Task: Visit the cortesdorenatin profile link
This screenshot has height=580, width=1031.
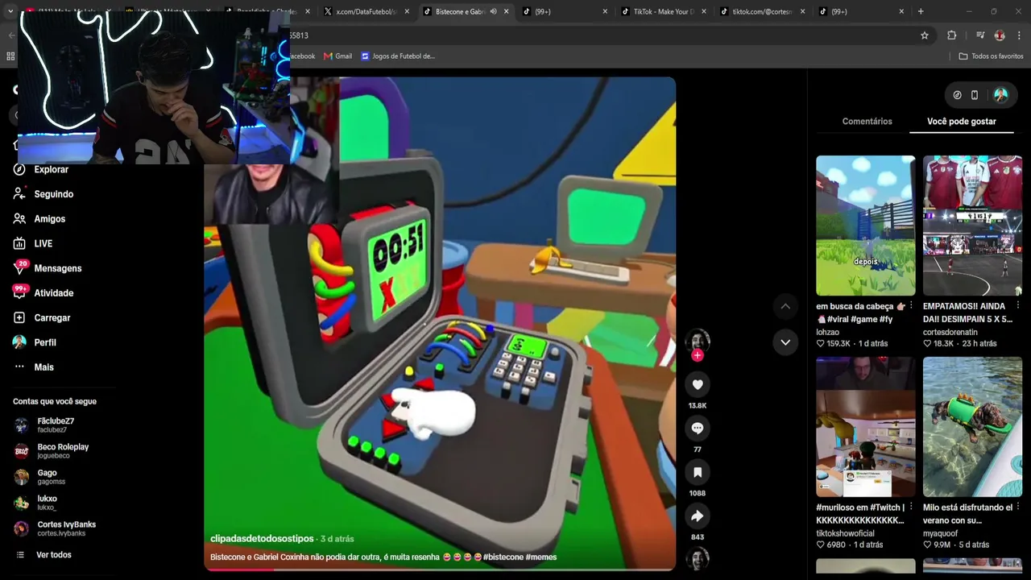Action: [x=950, y=332]
